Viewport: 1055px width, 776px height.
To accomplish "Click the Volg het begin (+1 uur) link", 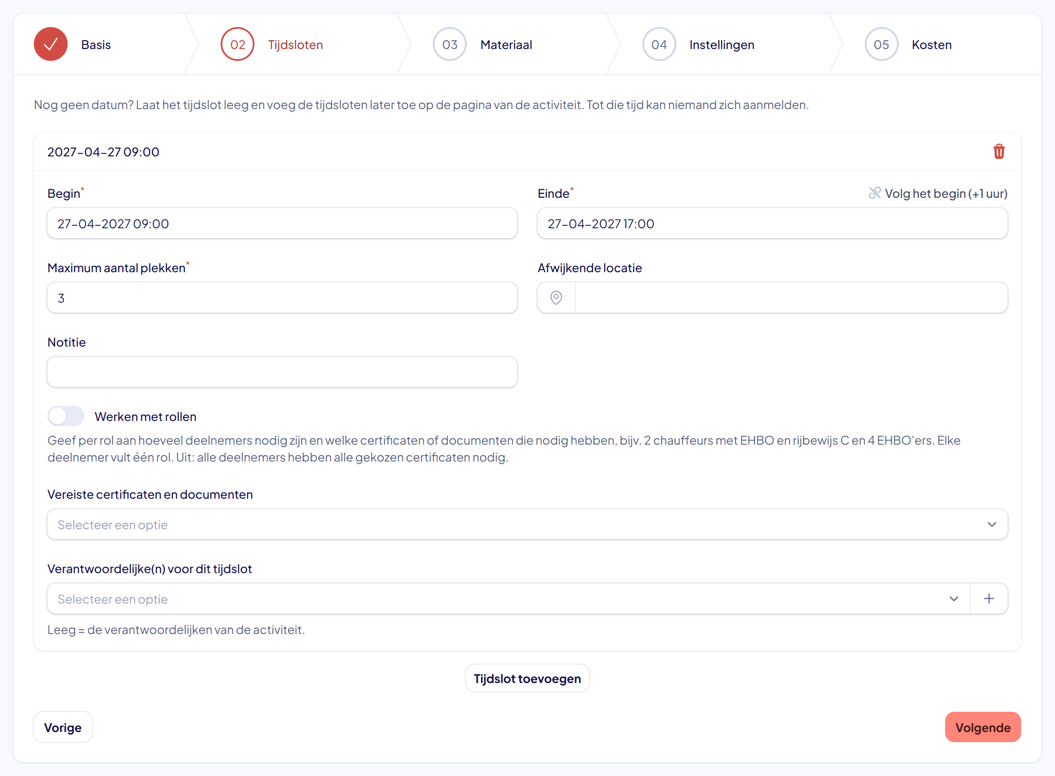I will 946,194.
